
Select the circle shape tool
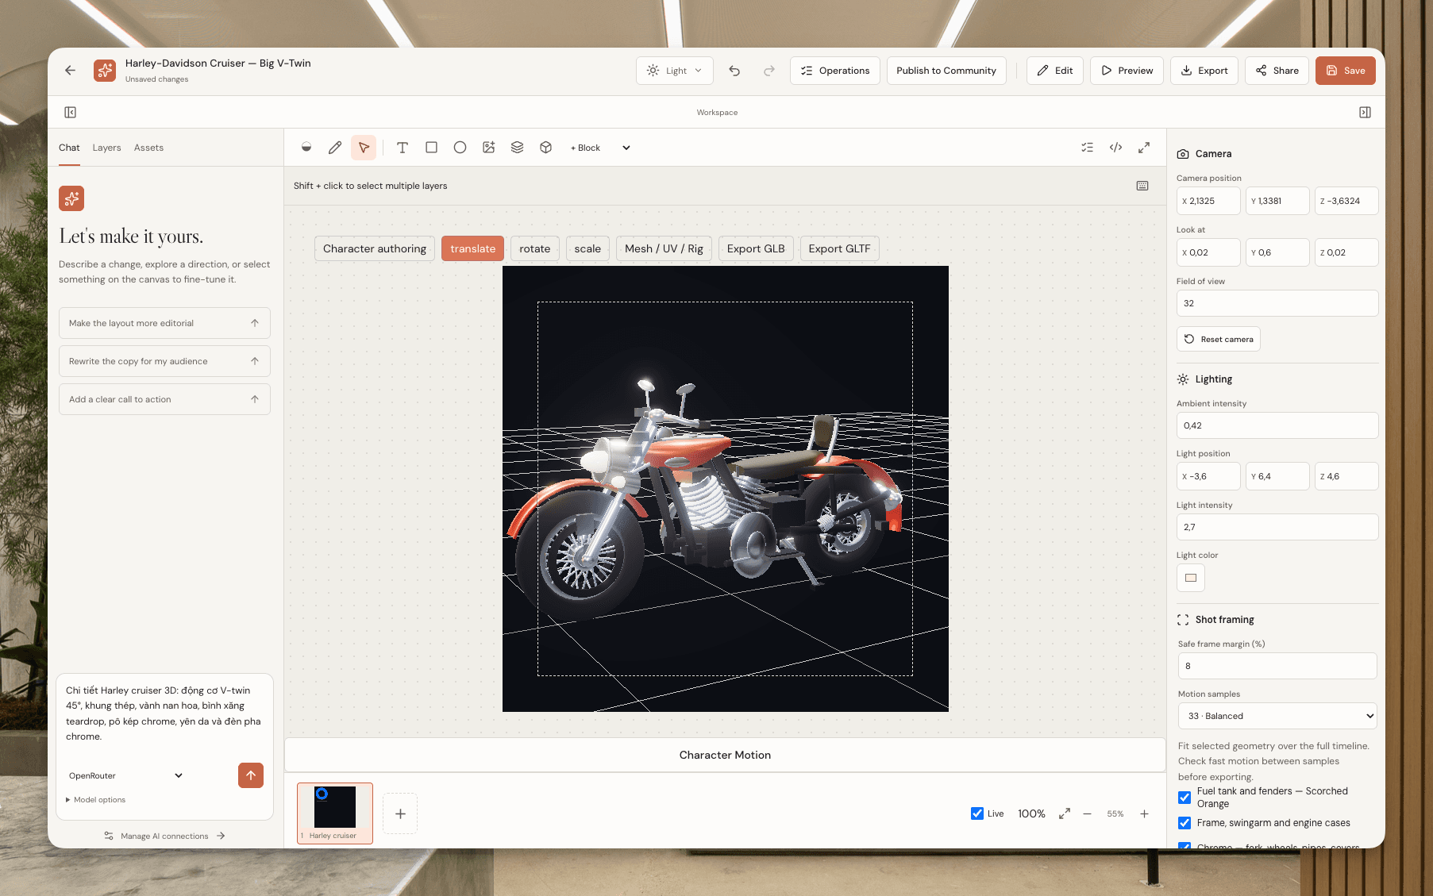(x=460, y=148)
